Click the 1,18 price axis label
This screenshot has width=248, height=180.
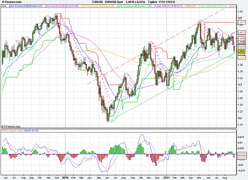(x=240, y=125)
